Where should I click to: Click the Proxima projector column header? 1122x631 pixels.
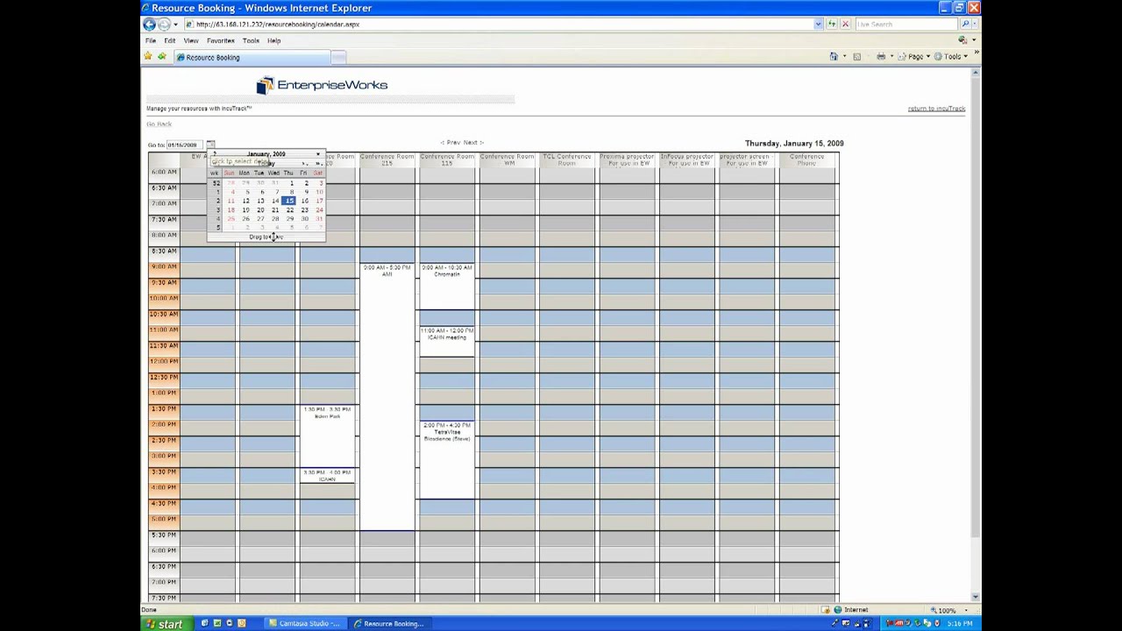point(627,160)
